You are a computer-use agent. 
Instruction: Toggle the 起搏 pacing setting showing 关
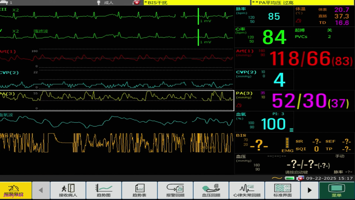(x=329, y=30)
